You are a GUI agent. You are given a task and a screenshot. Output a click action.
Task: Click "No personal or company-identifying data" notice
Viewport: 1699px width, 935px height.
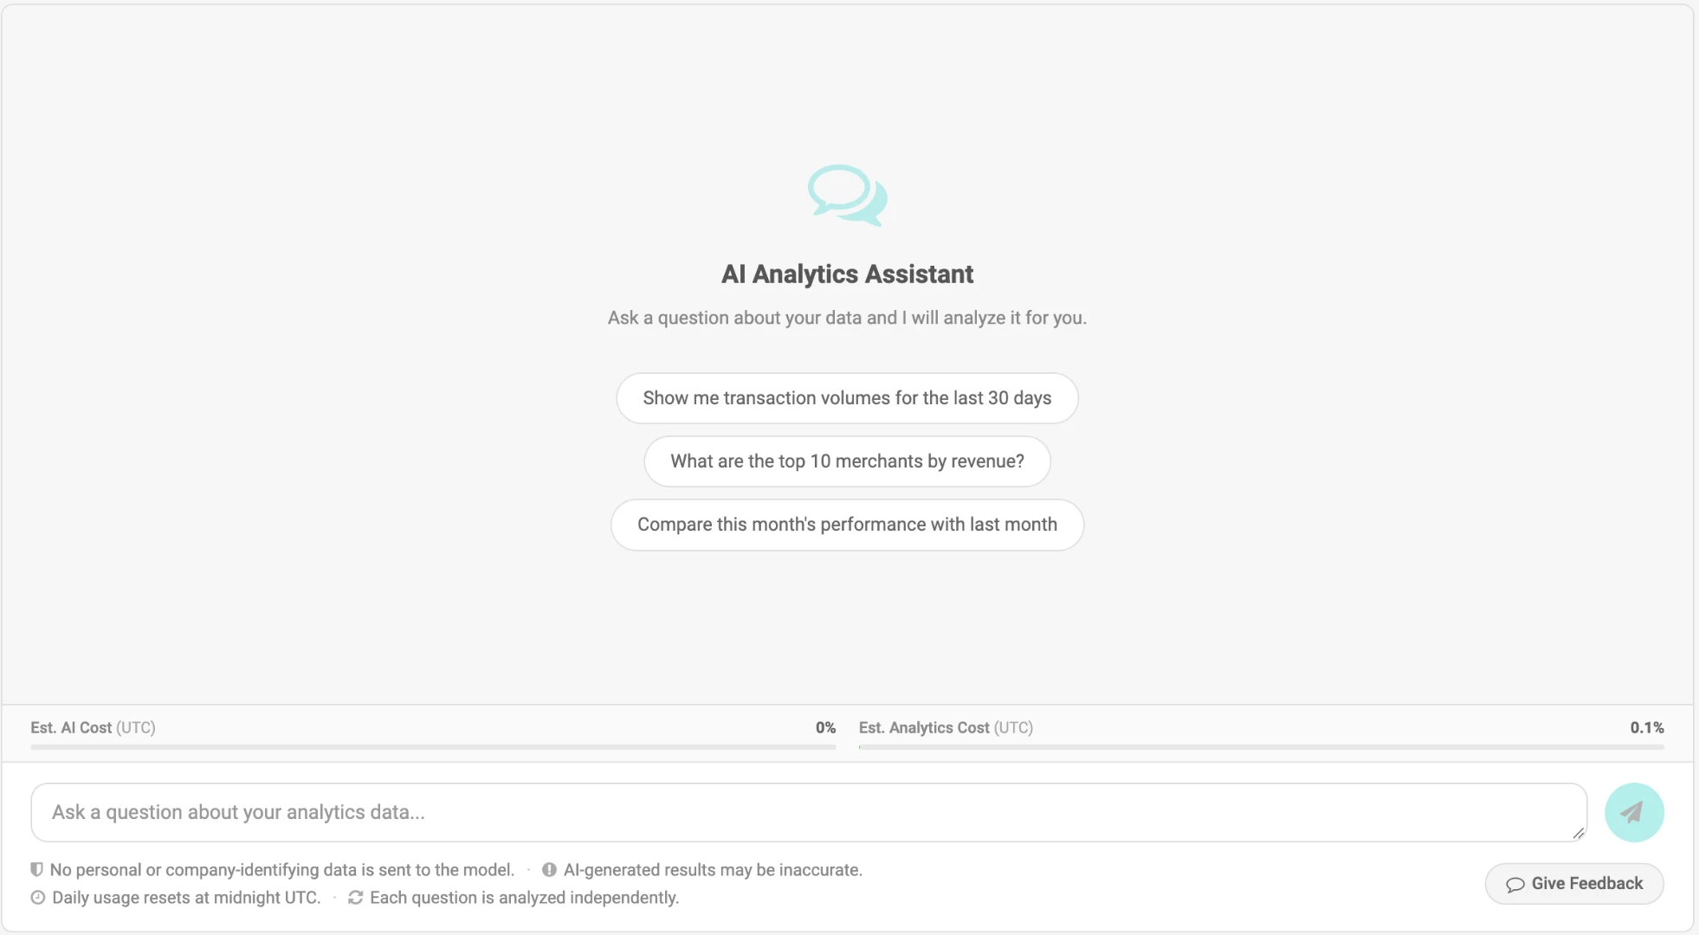[x=282, y=870]
